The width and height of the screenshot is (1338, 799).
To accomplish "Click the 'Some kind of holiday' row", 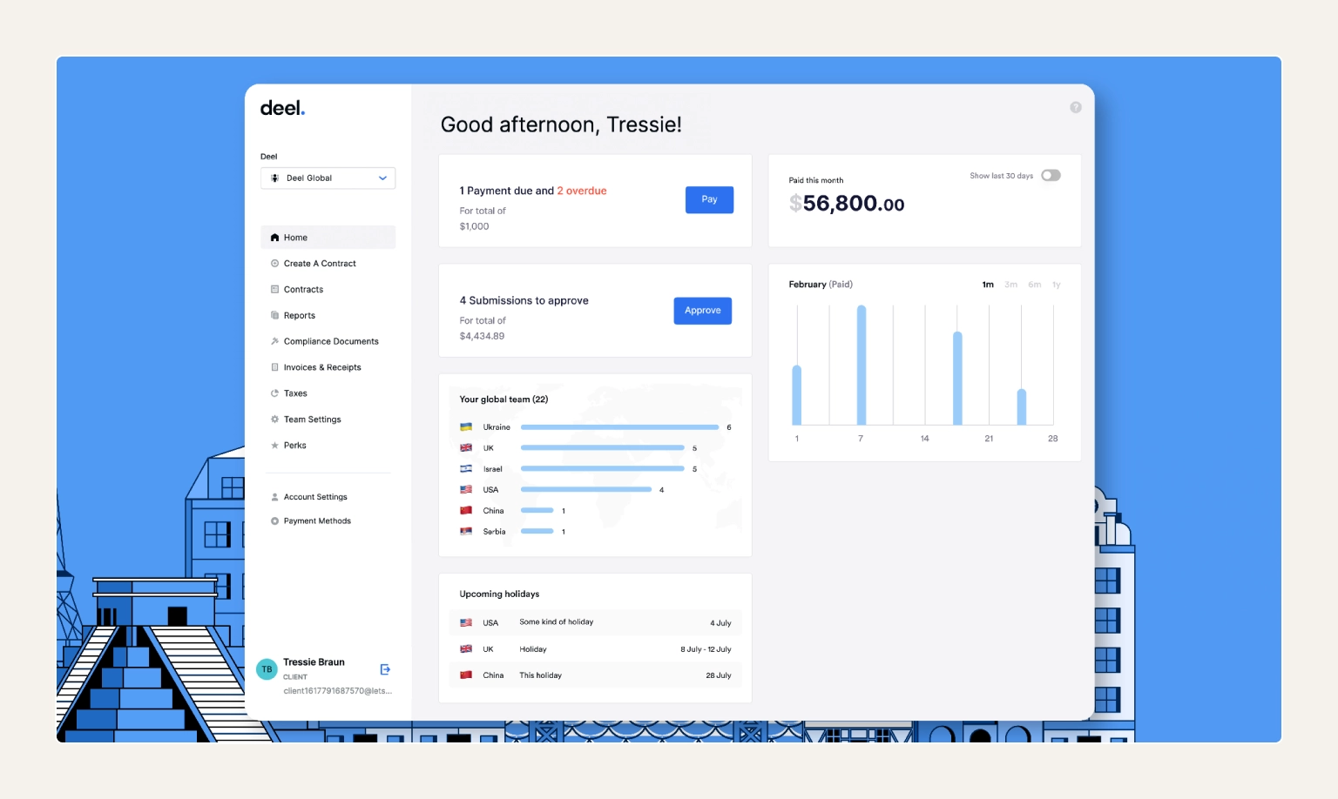I will [x=596, y=622].
